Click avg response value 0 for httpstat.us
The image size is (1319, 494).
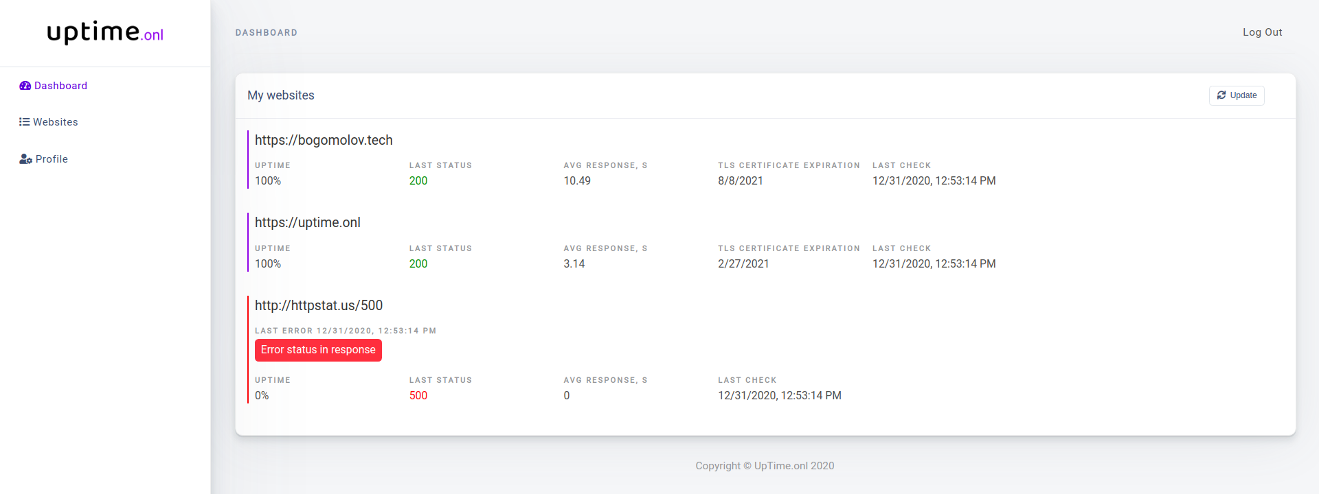coord(567,396)
